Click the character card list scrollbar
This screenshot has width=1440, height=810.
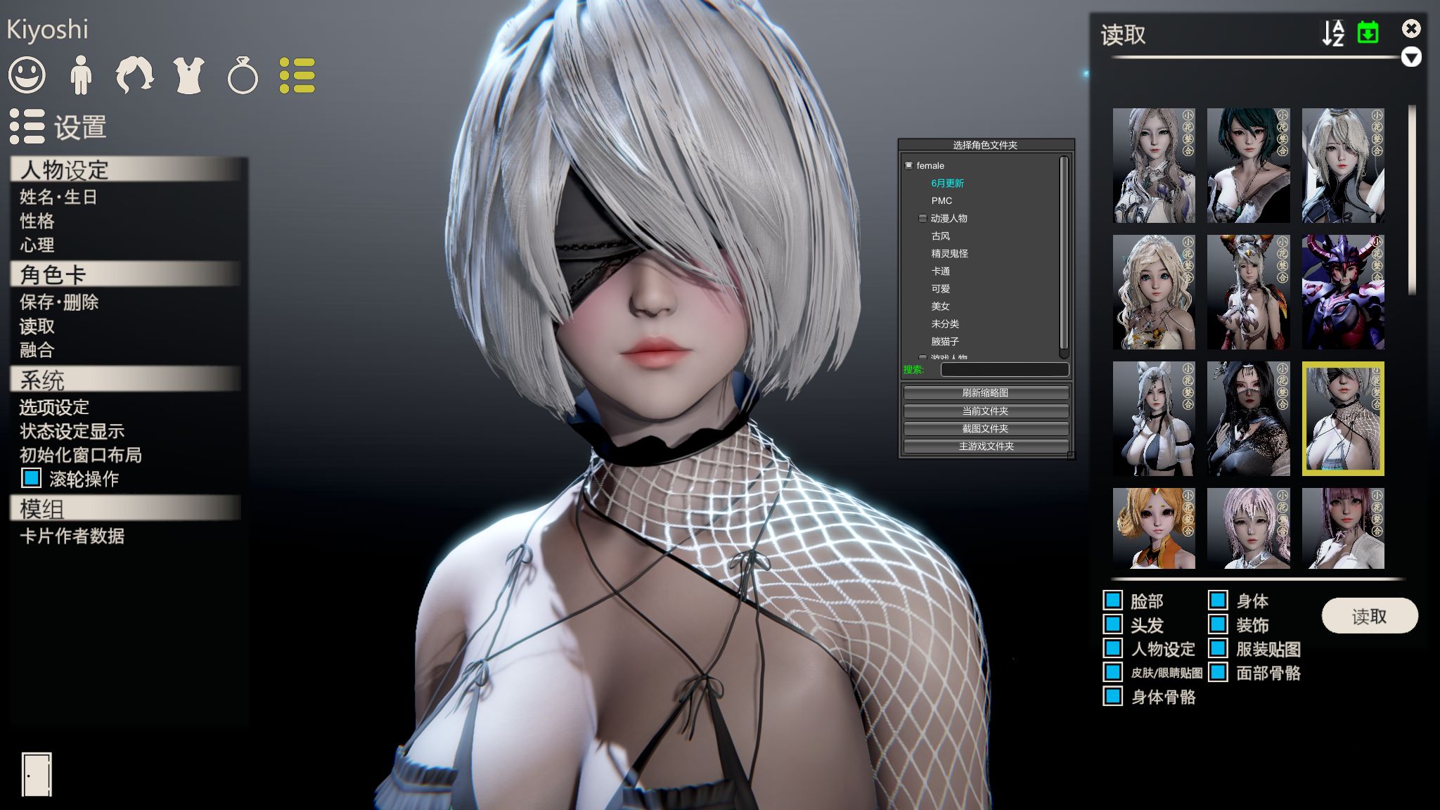[x=1412, y=199]
